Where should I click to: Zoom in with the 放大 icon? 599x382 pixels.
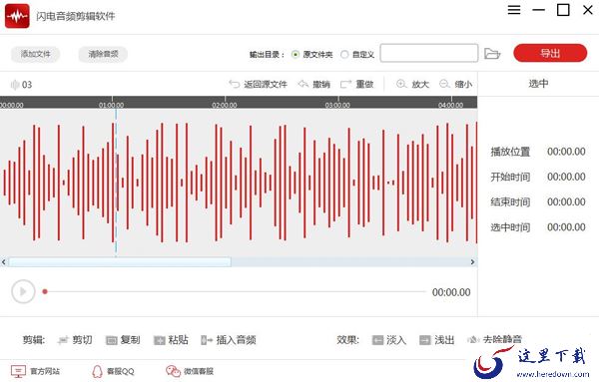pos(401,84)
